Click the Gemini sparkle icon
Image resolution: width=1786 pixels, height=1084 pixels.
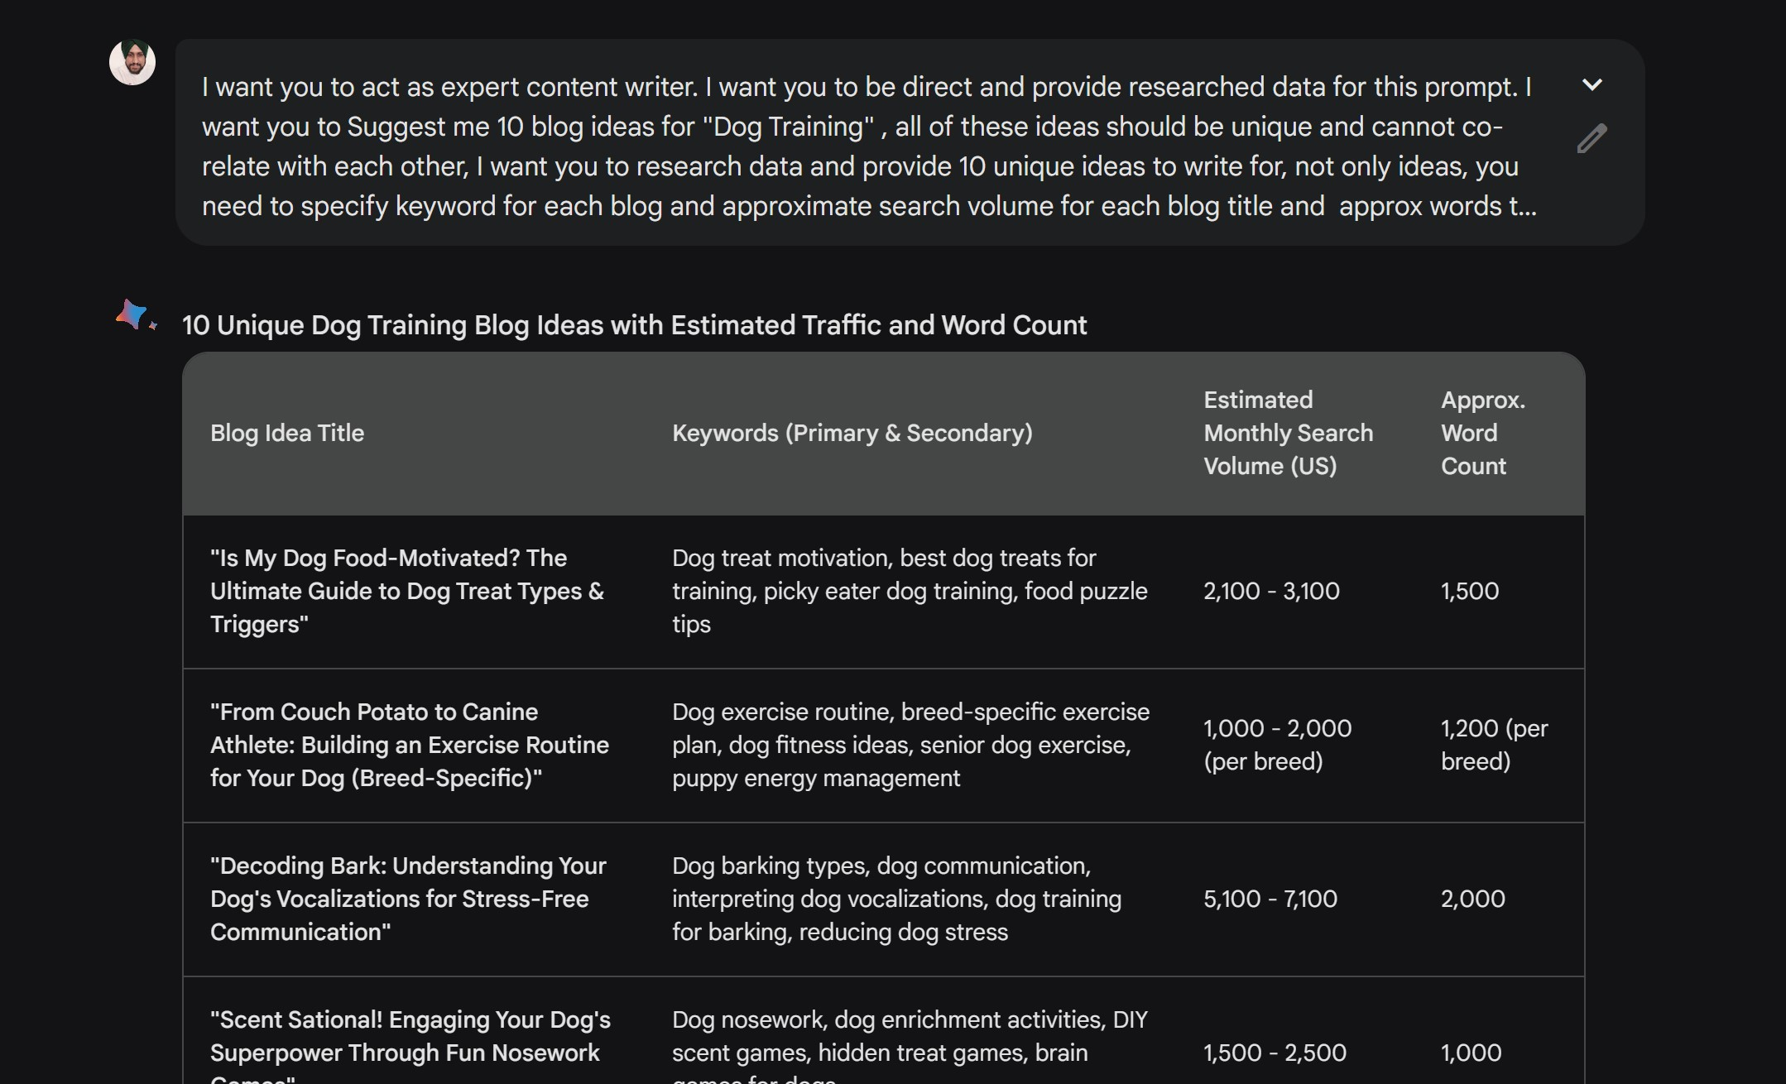[x=134, y=315]
